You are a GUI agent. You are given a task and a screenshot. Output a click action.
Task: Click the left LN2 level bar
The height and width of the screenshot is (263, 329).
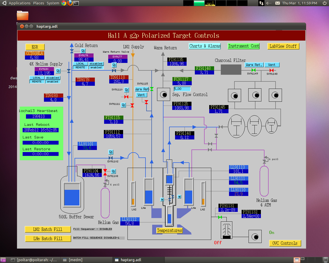133,194
